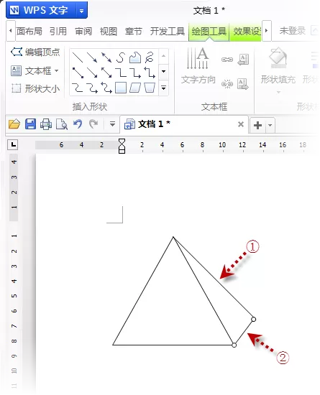320x395 pixels.
Task: Select the rectangle shape
Action: click(x=121, y=88)
